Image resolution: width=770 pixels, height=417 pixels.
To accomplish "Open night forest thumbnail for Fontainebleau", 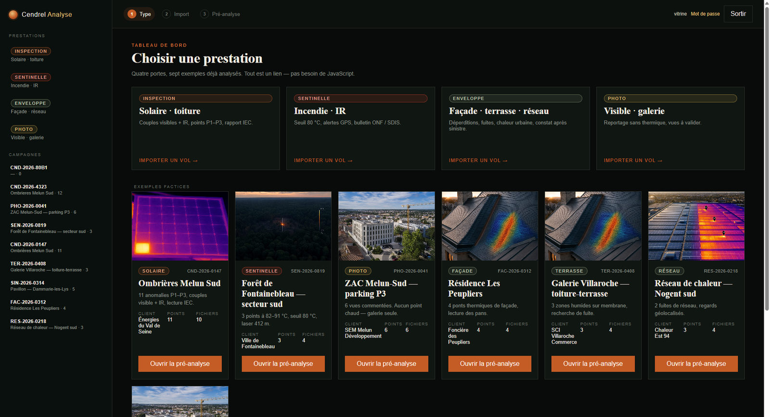I will [283, 226].
